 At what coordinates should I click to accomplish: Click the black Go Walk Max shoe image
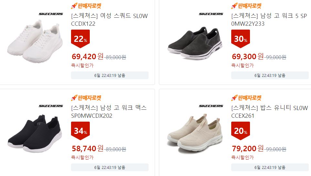coord(35,133)
